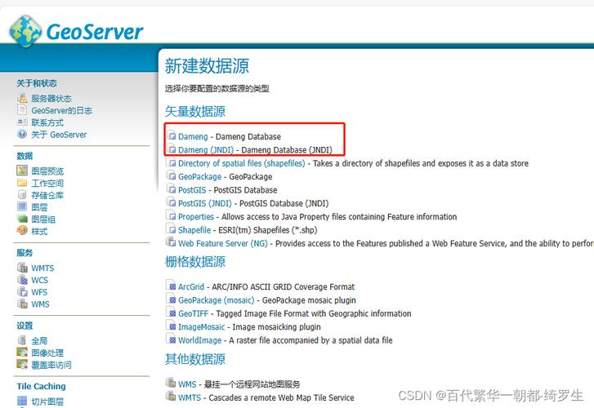Click the raster icon beside GeoTIFF
Image resolution: width=594 pixels, height=408 pixels.
coord(172,313)
